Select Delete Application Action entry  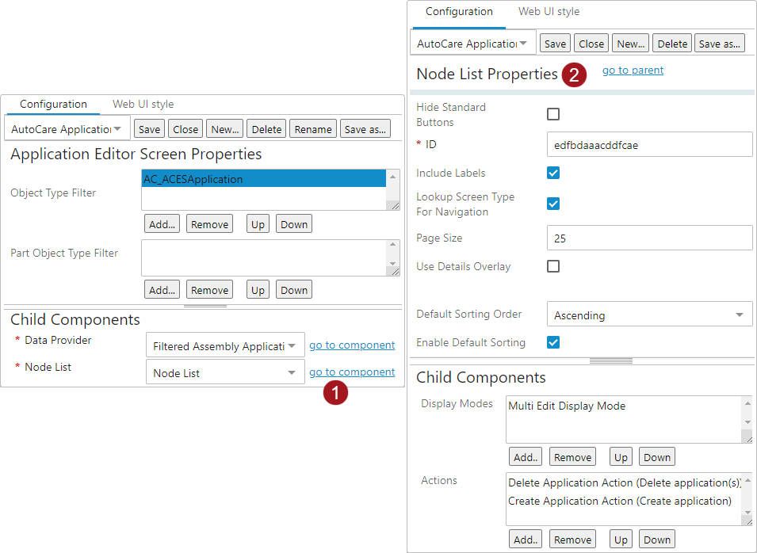(x=625, y=482)
